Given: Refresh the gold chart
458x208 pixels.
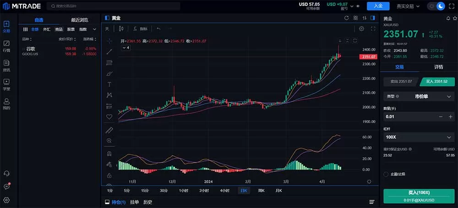Looking at the screenshot, I should (x=346, y=18).
